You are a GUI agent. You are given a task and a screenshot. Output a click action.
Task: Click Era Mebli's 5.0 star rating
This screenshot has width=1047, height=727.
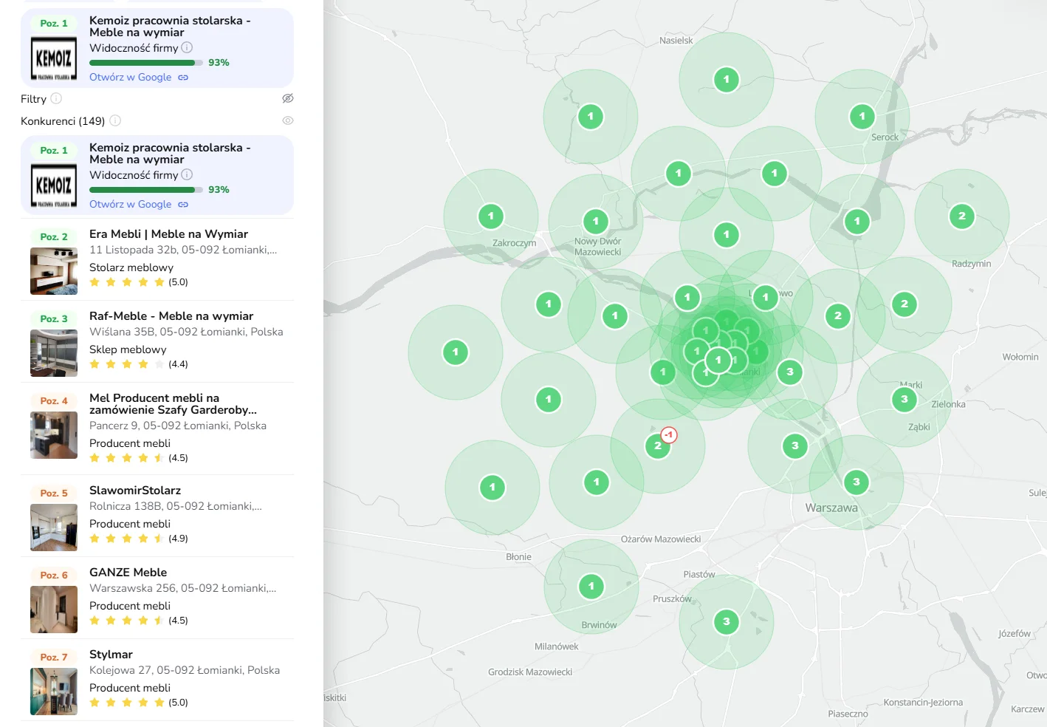[139, 282]
